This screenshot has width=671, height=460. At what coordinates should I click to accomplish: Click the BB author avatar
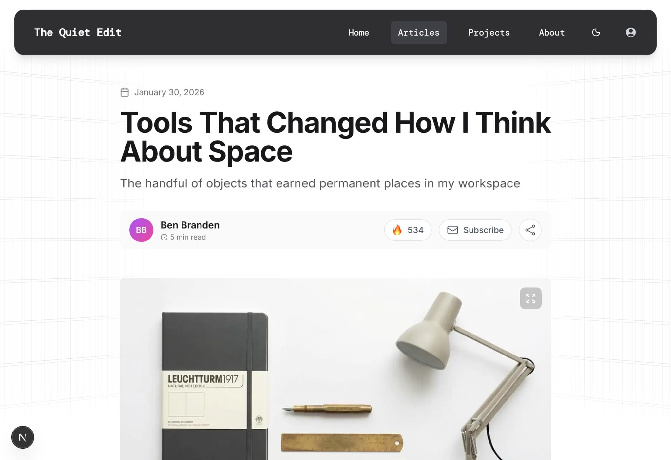[141, 230]
